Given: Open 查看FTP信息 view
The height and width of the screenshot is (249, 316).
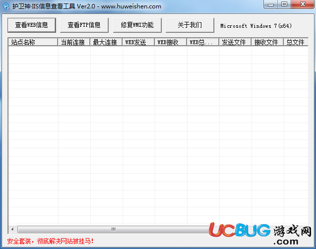Looking at the screenshot, I should (84, 25).
